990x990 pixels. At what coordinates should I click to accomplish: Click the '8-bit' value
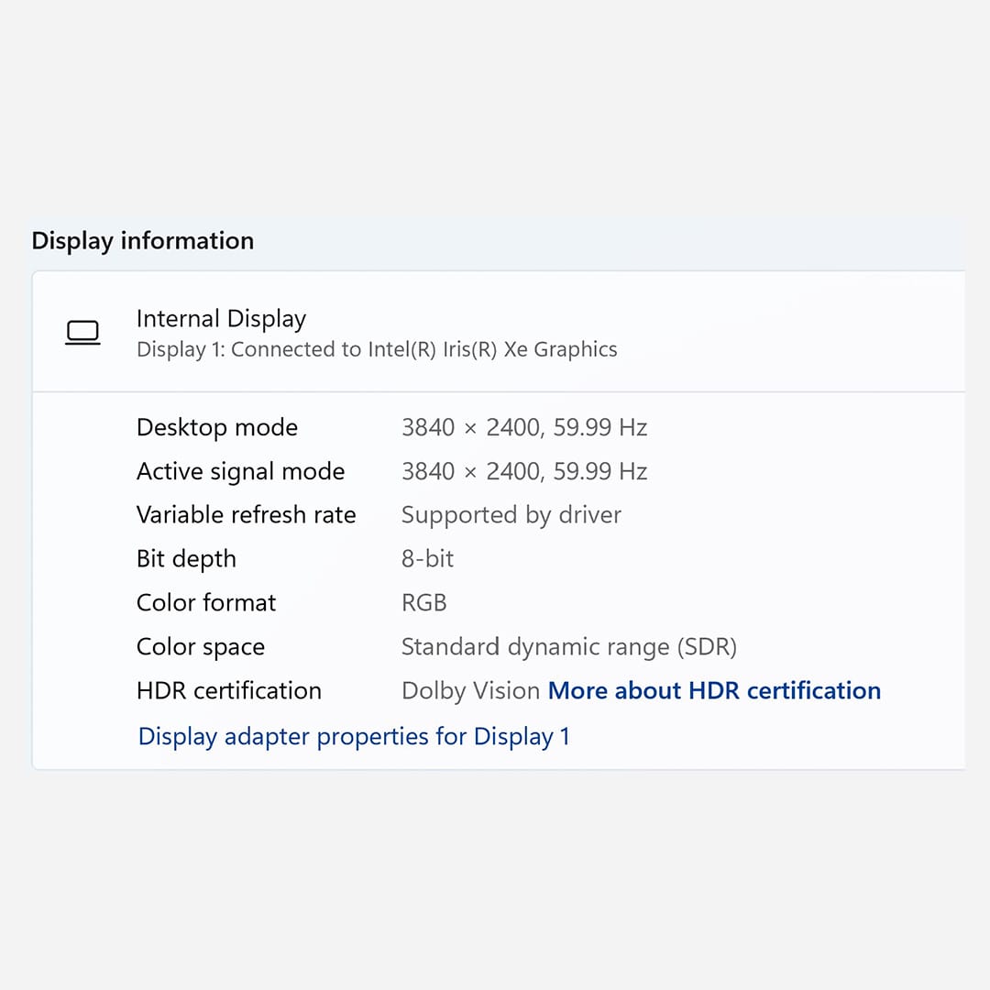click(427, 558)
